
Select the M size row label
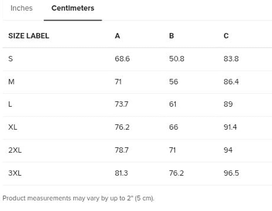pyautogui.click(x=11, y=82)
